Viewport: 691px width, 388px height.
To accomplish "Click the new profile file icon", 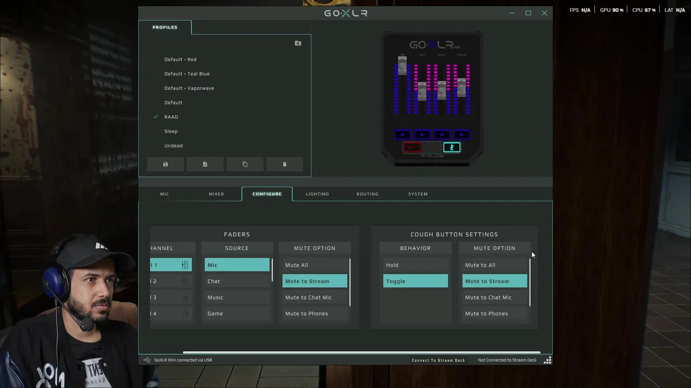I will click(205, 164).
